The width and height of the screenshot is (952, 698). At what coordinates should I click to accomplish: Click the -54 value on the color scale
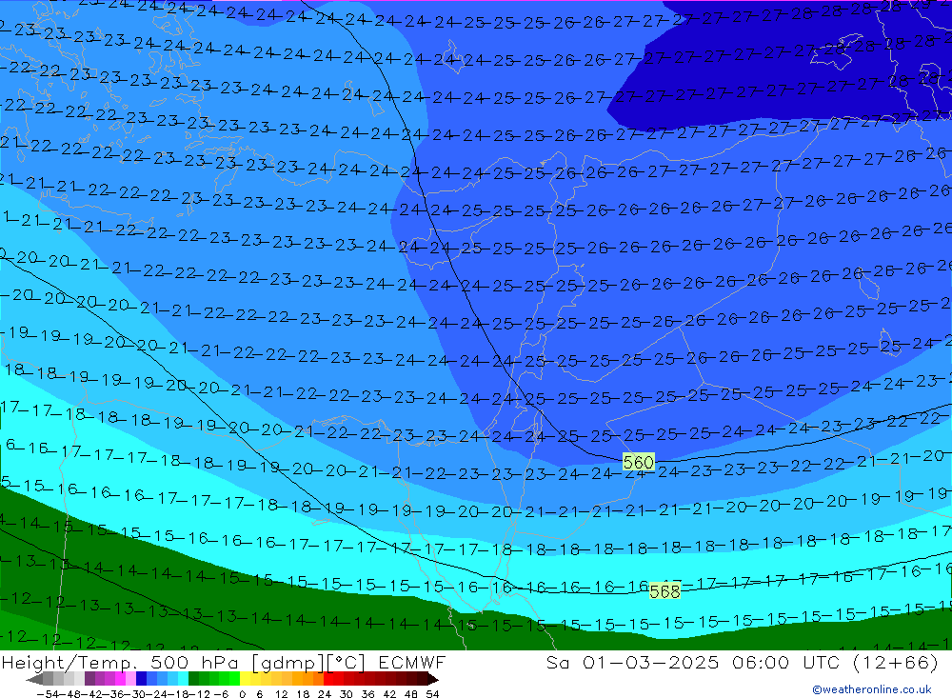coord(49,694)
